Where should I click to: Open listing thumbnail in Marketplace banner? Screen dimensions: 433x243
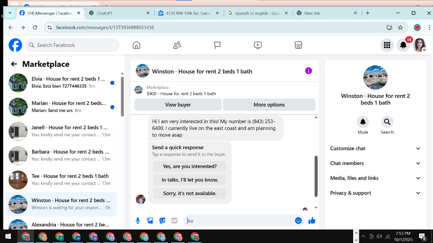pyautogui.click(x=138, y=90)
